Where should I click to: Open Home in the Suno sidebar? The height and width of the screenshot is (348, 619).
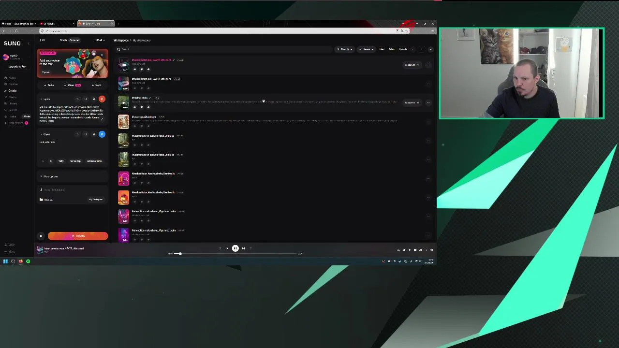[10, 77]
